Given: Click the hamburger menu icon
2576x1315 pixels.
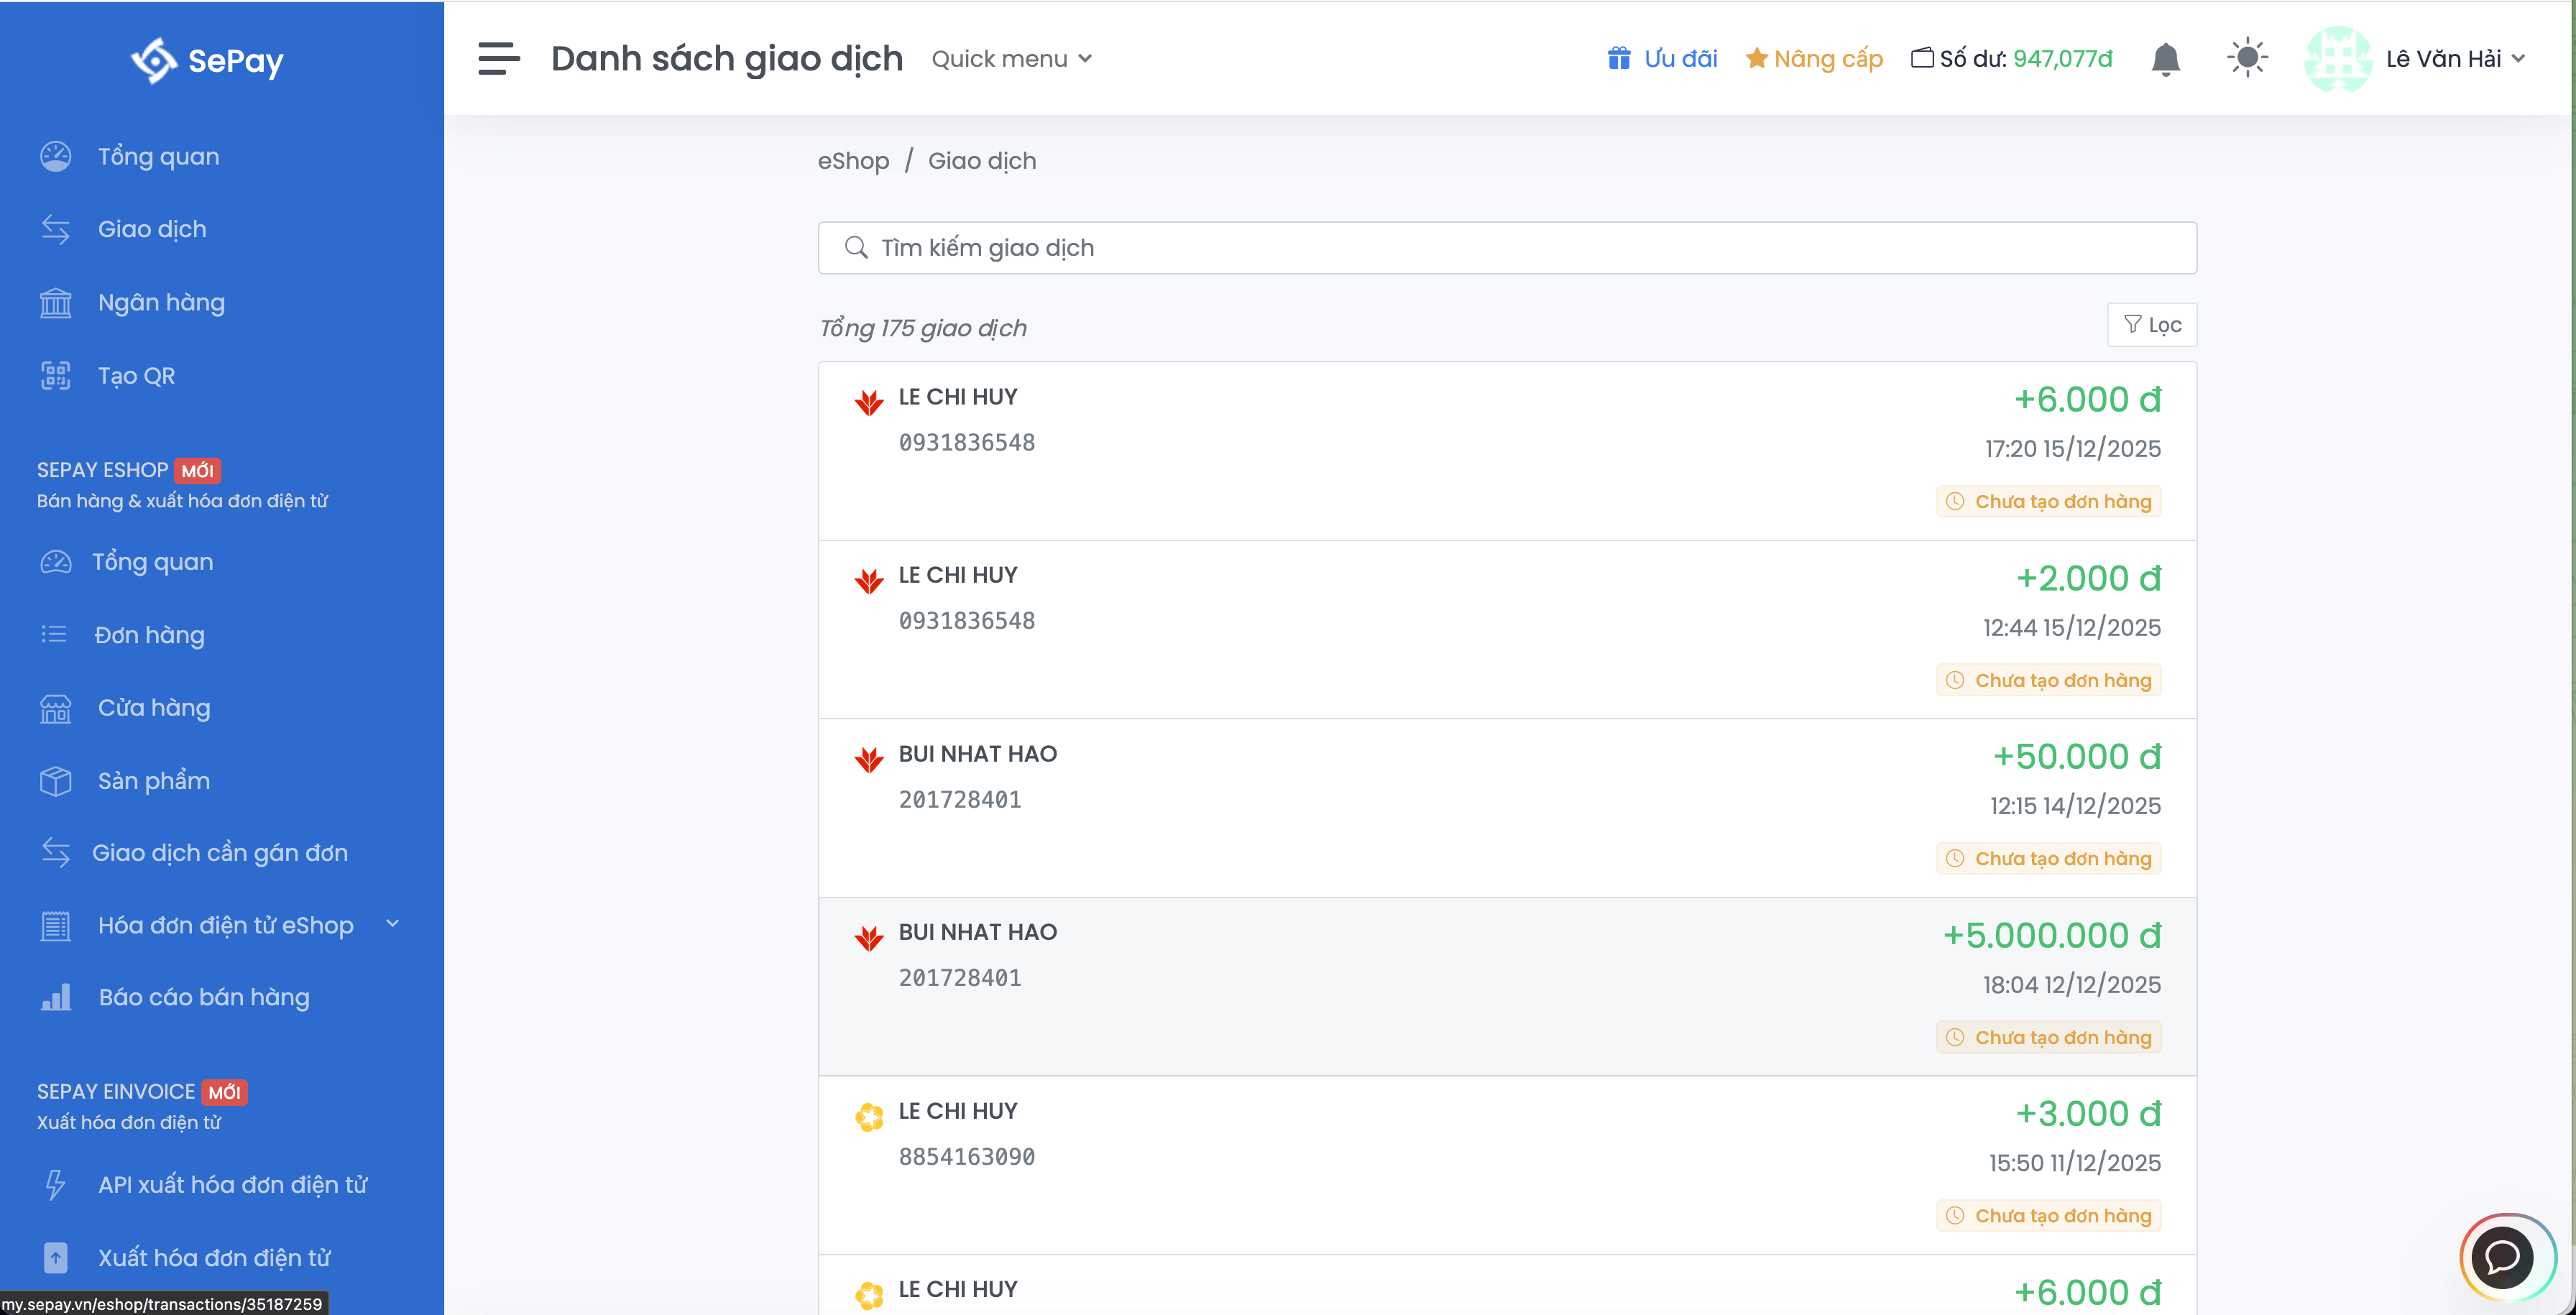Looking at the screenshot, I should (x=498, y=58).
